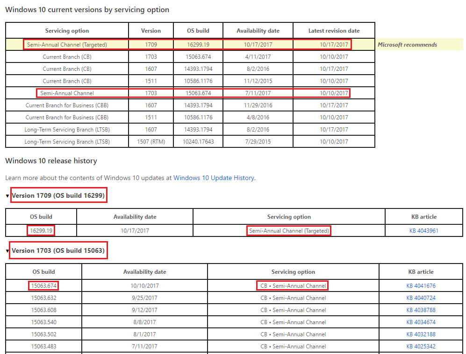Screen dimensions: 466x354
Task: Select "7/11/2017" in the 15063.483 row
Action: coord(144,347)
